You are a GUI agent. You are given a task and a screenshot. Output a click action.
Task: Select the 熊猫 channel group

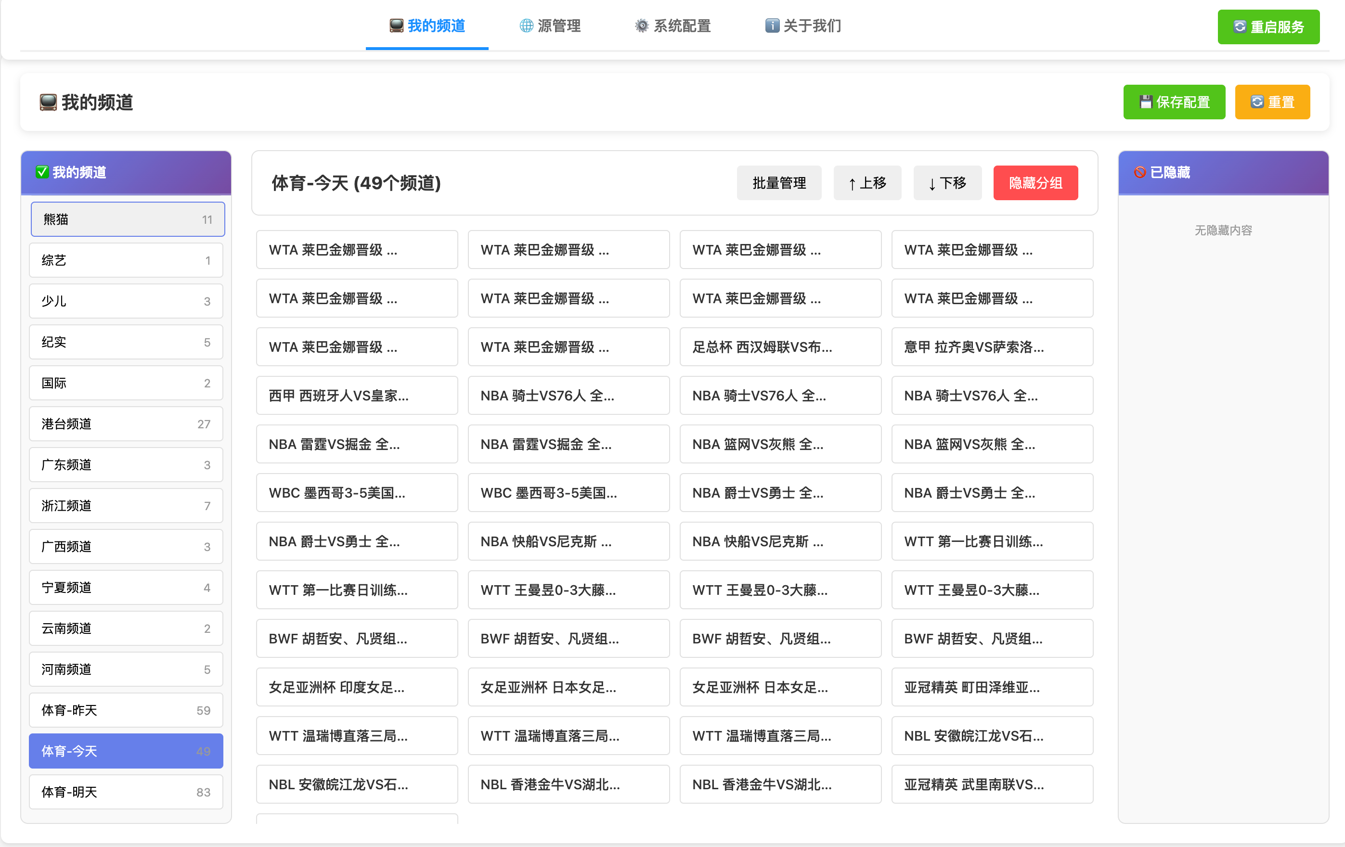point(128,219)
